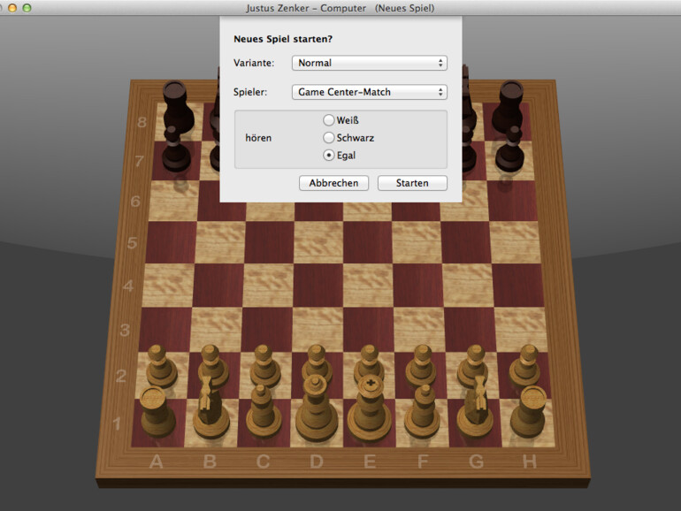Select the white pawn on H2
This screenshot has height=511, width=681.
click(x=525, y=366)
